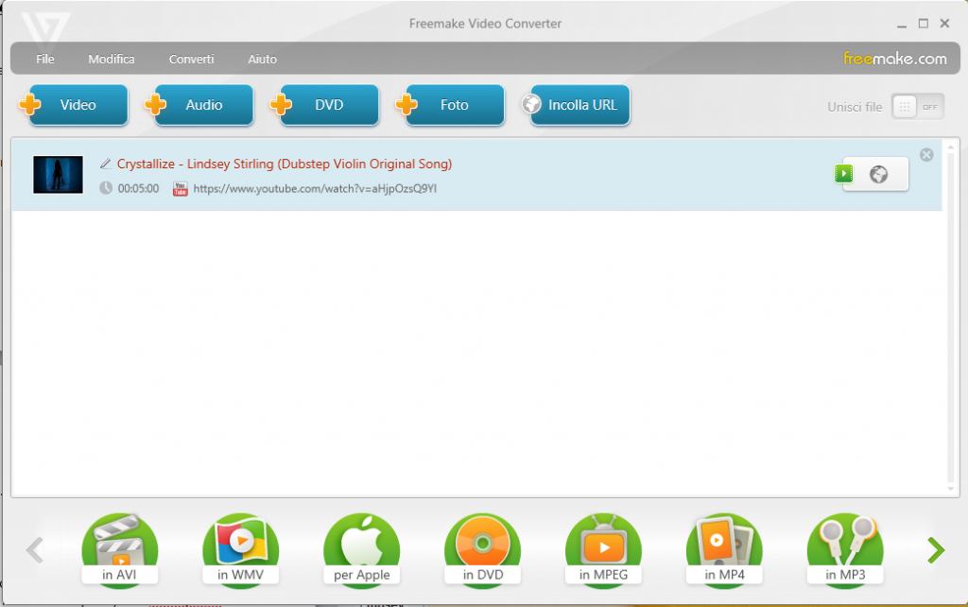Click the YouTube source icon
Image resolution: width=968 pixels, height=607 pixels.
tap(181, 188)
